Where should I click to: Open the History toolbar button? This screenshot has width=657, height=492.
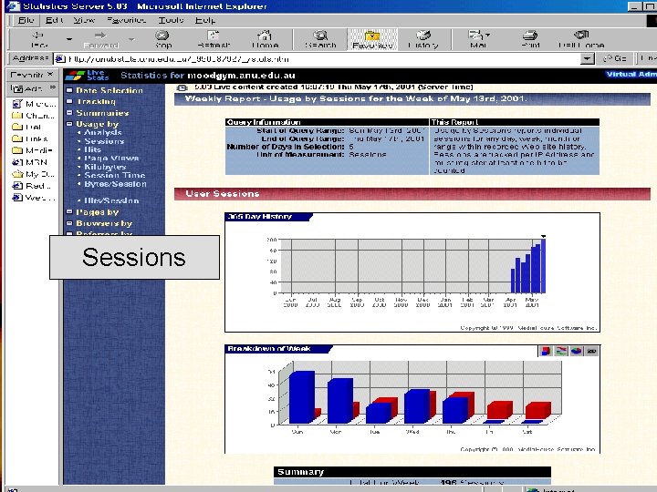tap(423, 39)
